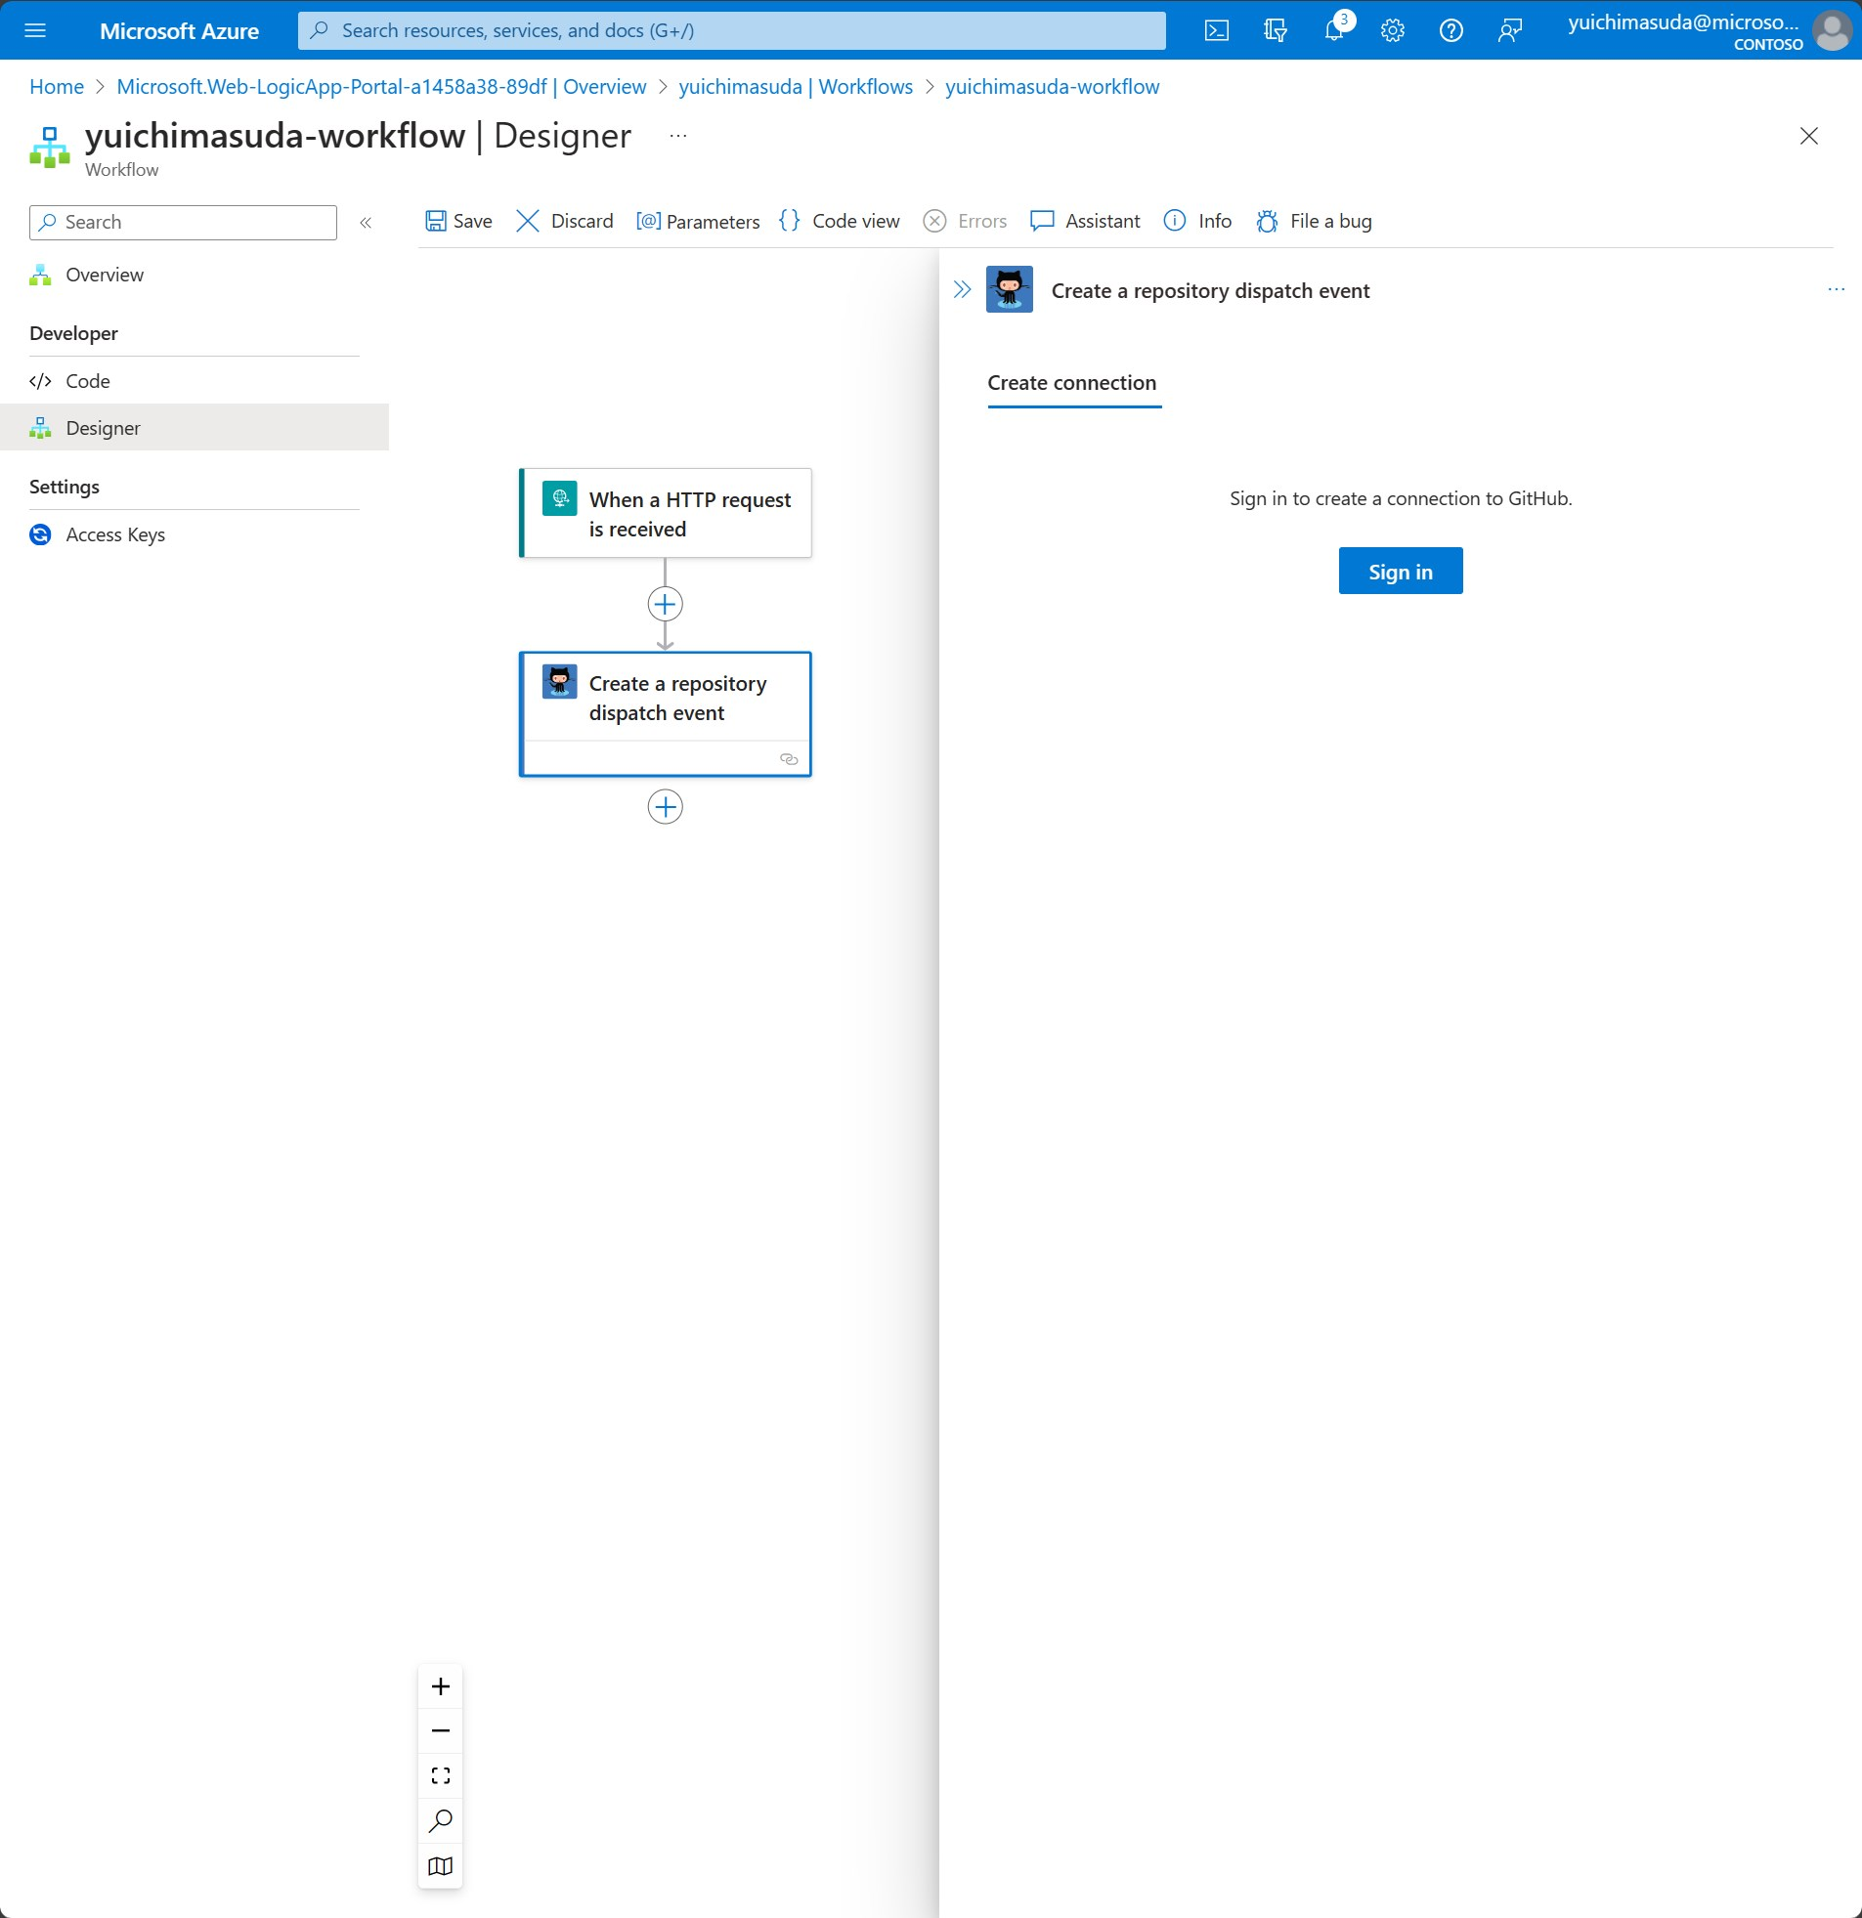The height and width of the screenshot is (1918, 1862).
Task: Select Designer in the sidebar
Action: (195, 428)
